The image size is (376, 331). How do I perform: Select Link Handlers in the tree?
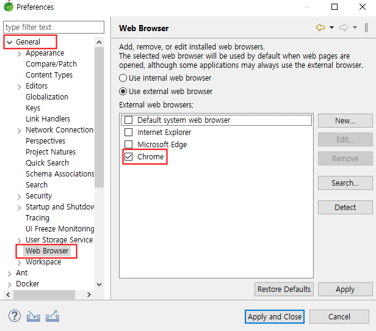[48, 119]
